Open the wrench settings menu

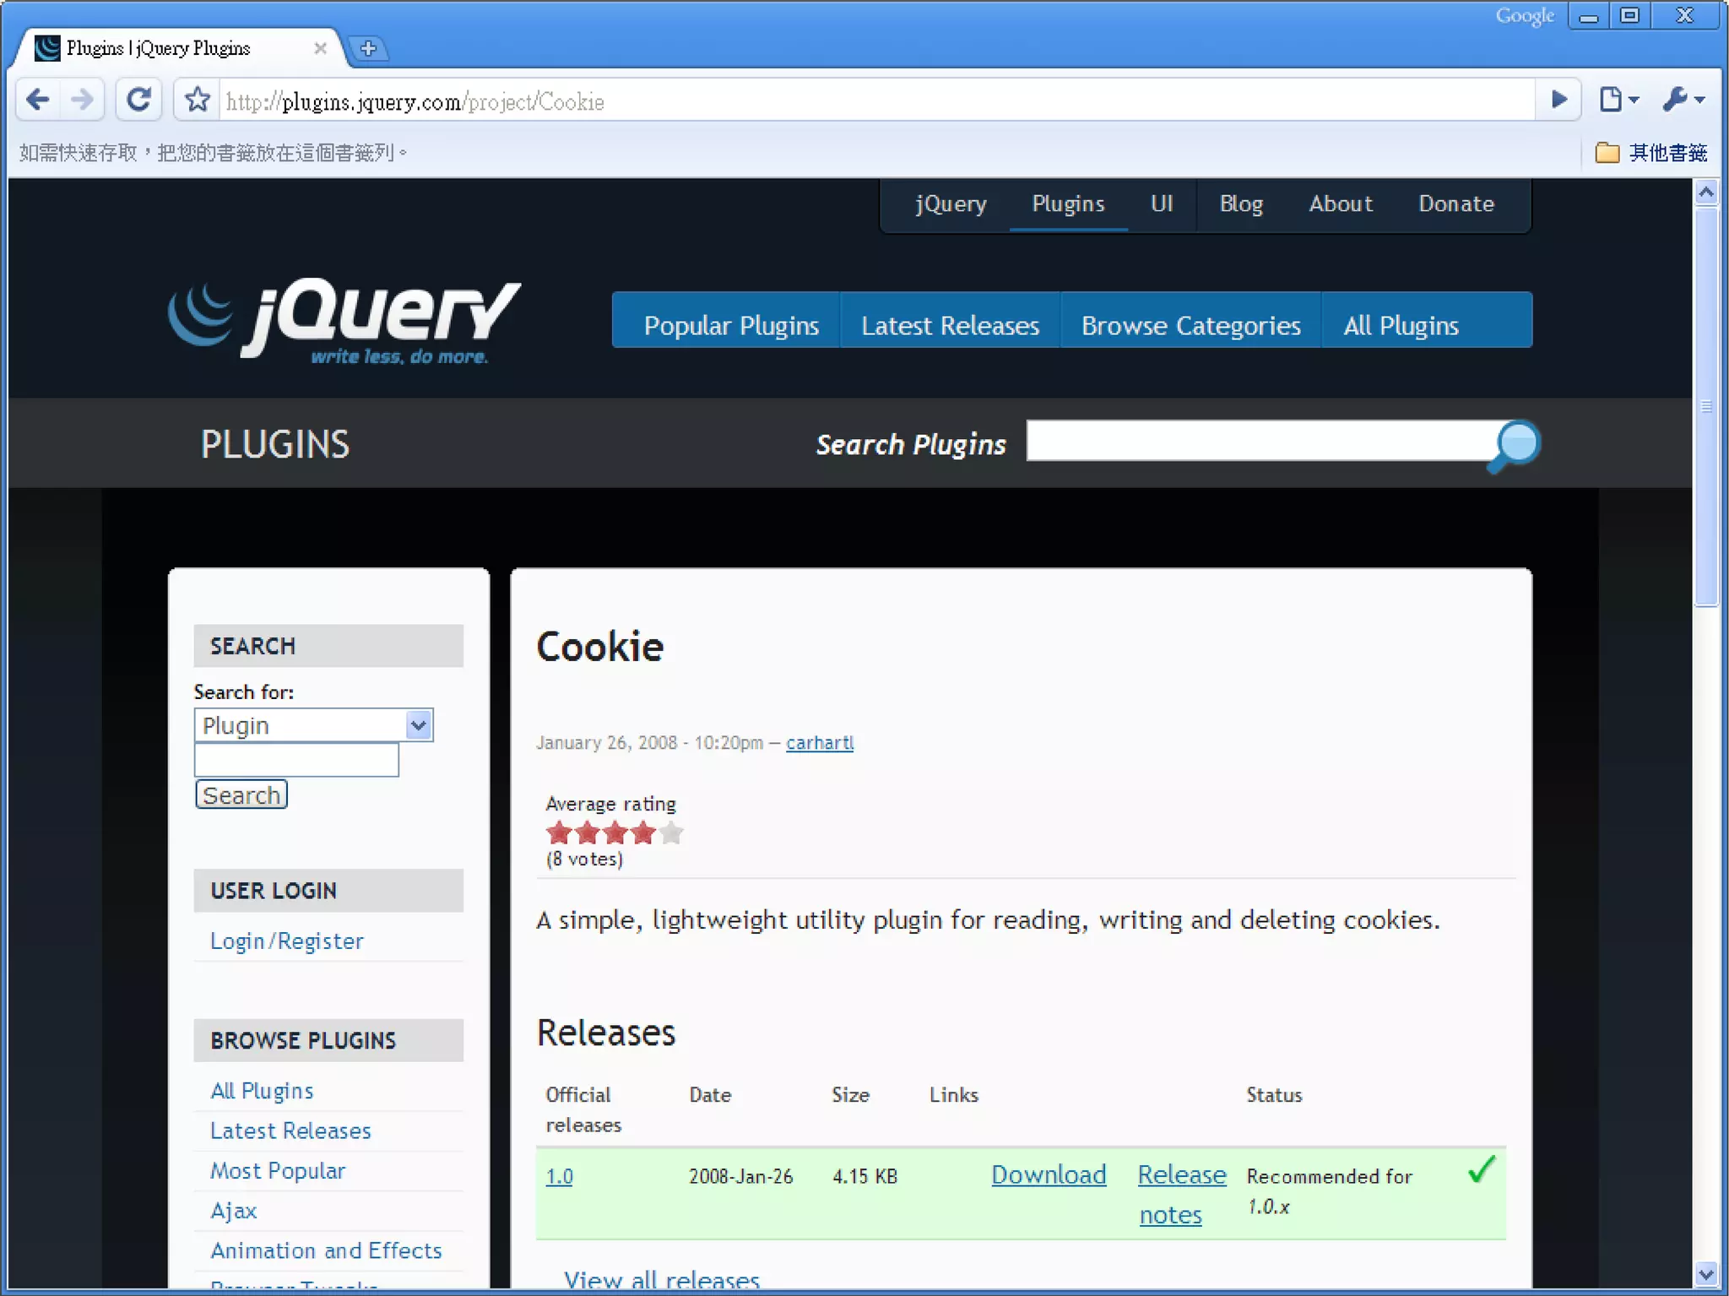[x=1683, y=100]
